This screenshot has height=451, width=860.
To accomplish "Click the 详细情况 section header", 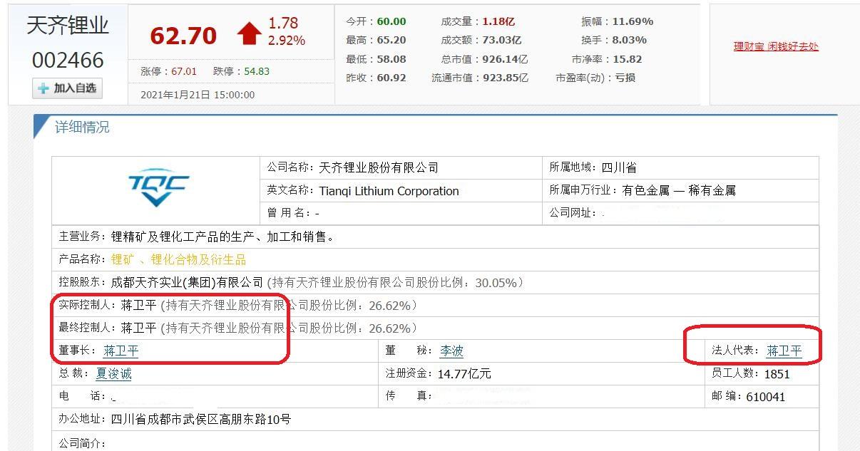I will point(82,128).
